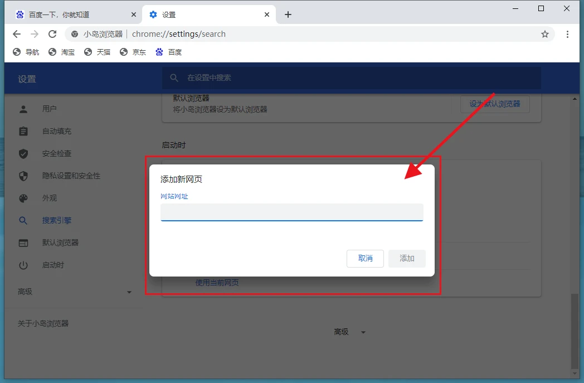Switch to the 设置 tab
This screenshot has width=584, height=383.
tap(209, 14)
